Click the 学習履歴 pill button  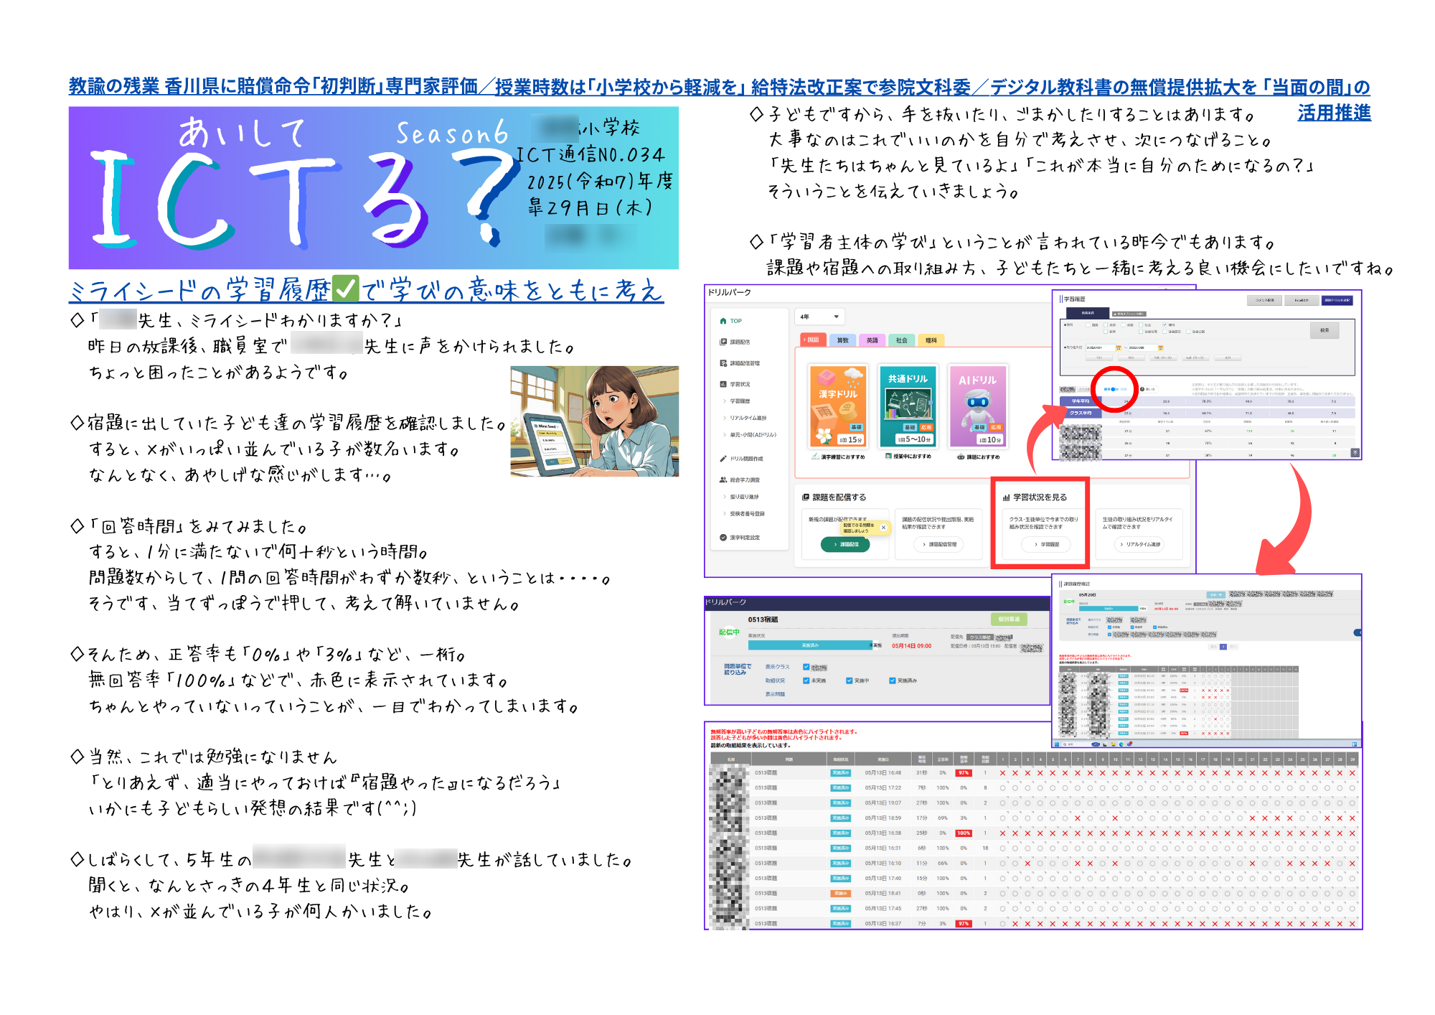pos(1046,545)
